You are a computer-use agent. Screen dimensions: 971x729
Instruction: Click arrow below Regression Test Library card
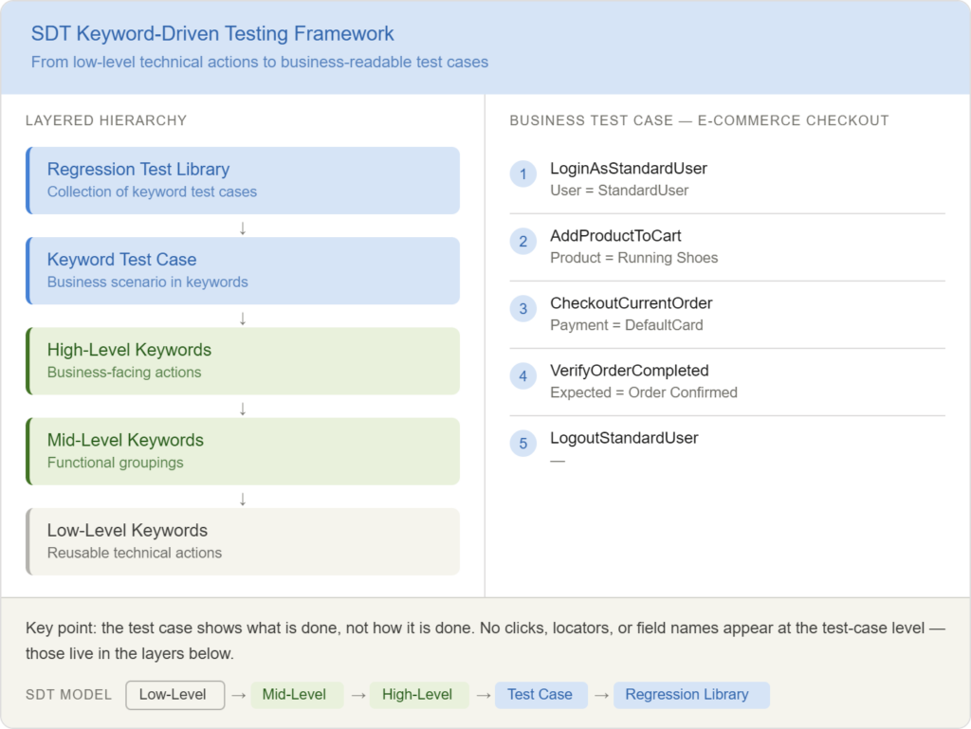[243, 228]
